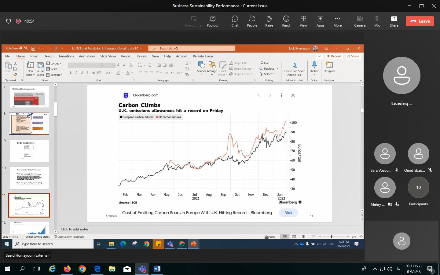Expand the Select dropdown

coord(267,74)
